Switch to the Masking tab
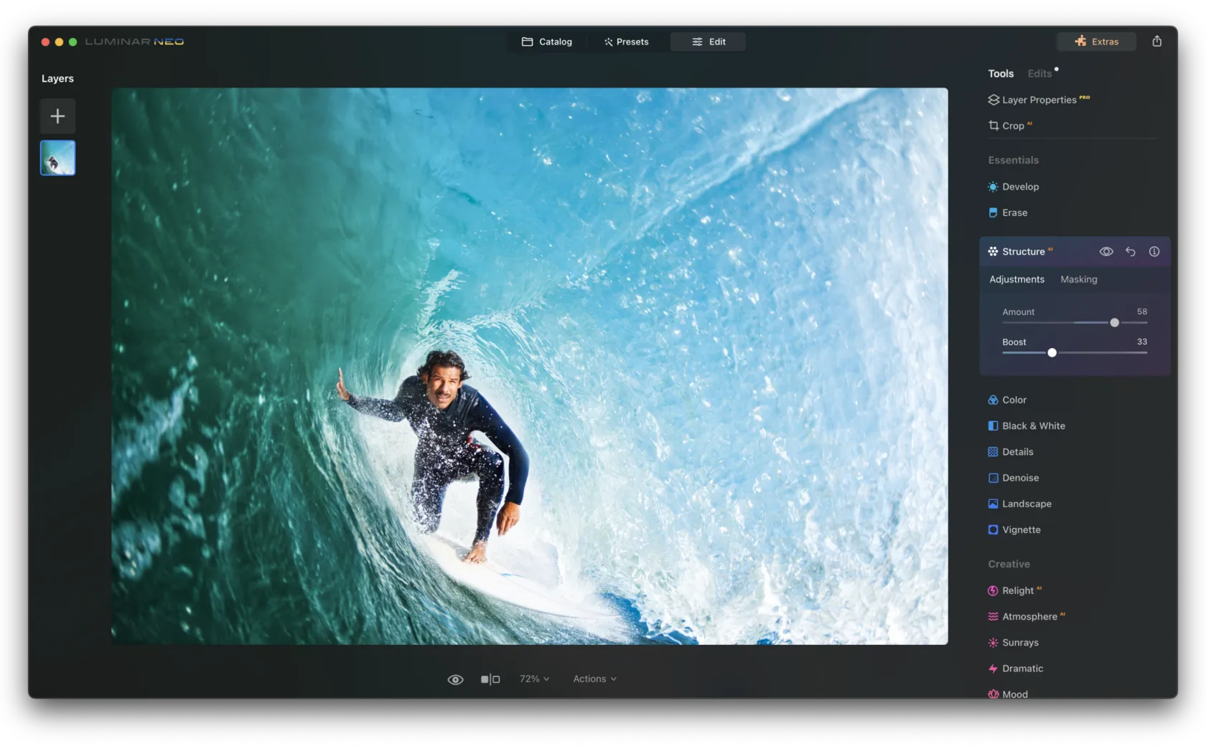Viewport: 1206px width, 749px height. [1078, 280]
